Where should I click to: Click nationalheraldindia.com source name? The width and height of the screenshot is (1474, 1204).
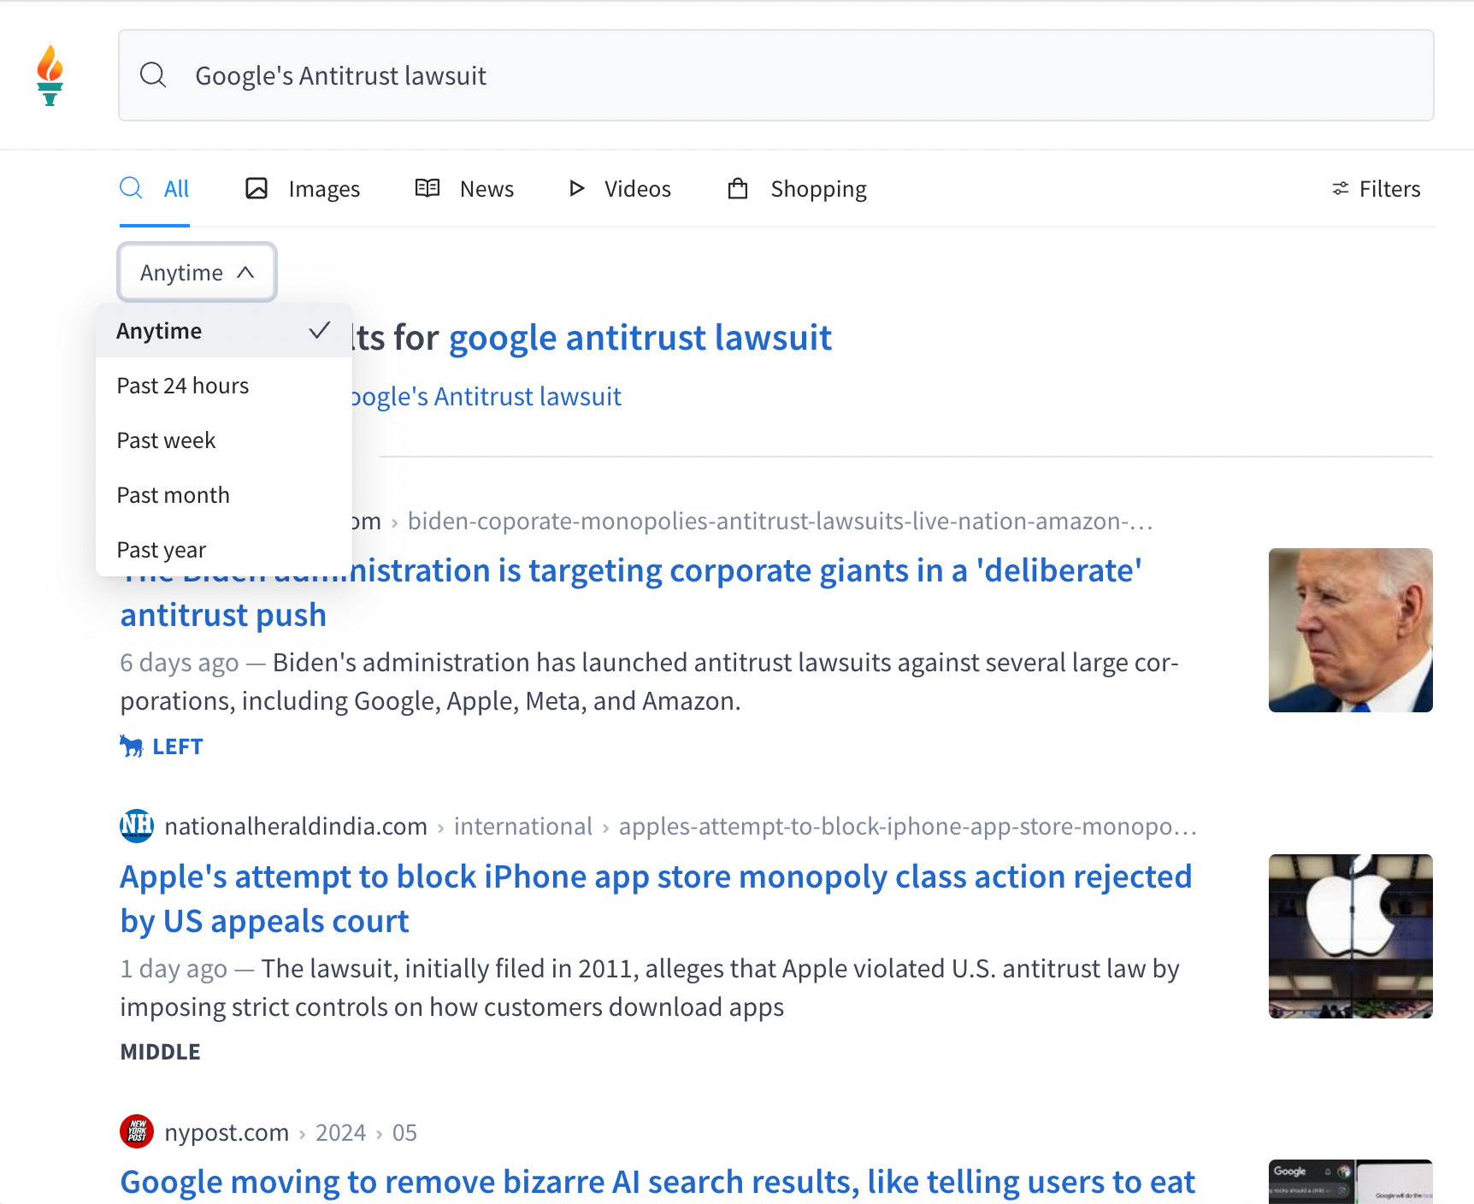[x=296, y=826]
